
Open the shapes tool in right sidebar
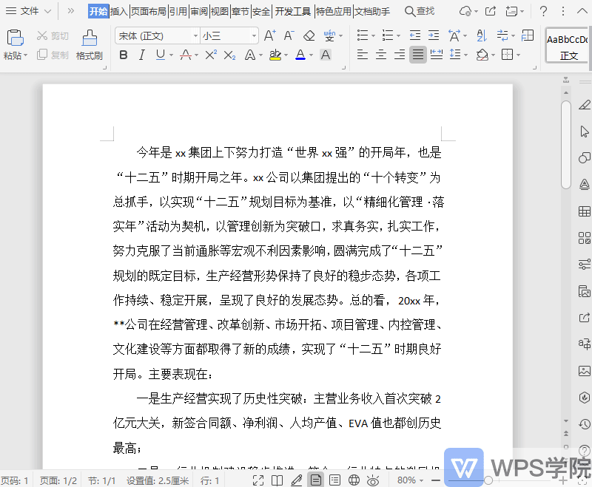pyautogui.click(x=585, y=157)
